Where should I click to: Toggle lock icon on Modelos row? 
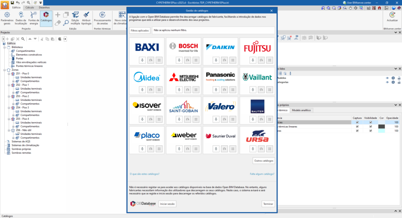[399, 78]
